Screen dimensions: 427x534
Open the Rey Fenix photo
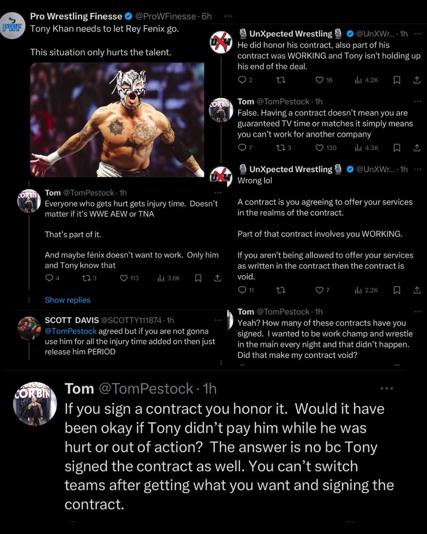[x=117, y=120]
